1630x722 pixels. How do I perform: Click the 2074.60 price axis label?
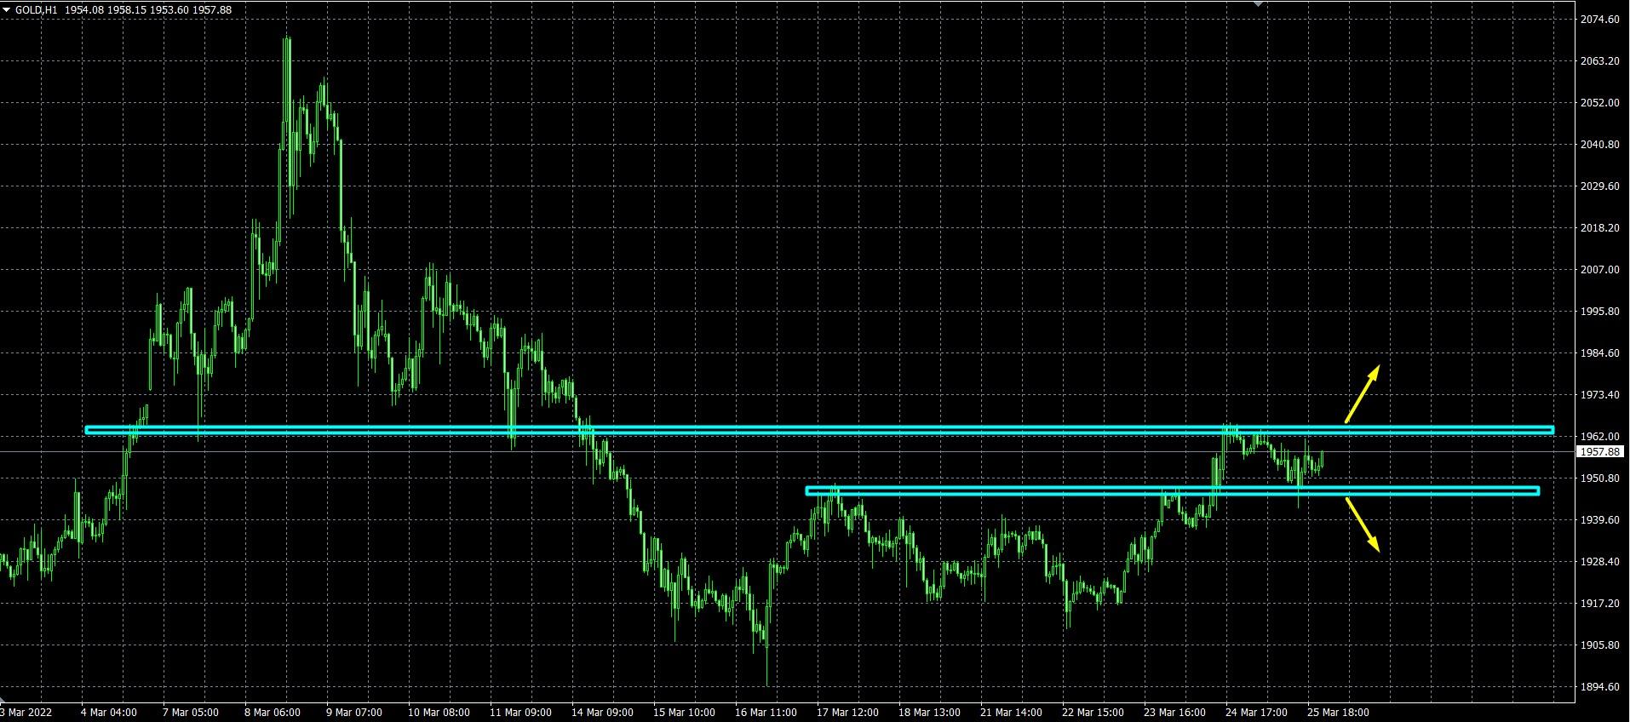[x=1599, y=19]
